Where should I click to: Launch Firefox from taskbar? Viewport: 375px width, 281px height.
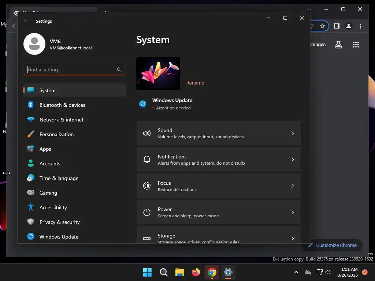pos(196,272)
